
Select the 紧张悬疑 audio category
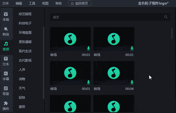coord(25,42)
